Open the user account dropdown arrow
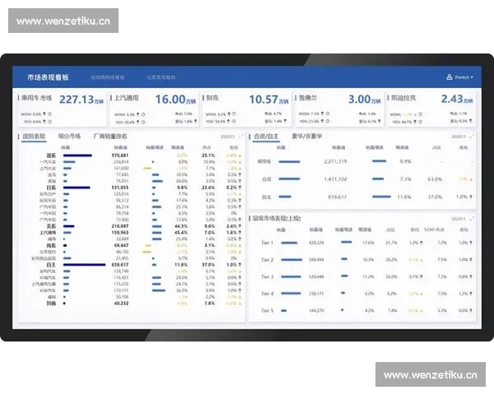The image size is (494, 395). 472,77
